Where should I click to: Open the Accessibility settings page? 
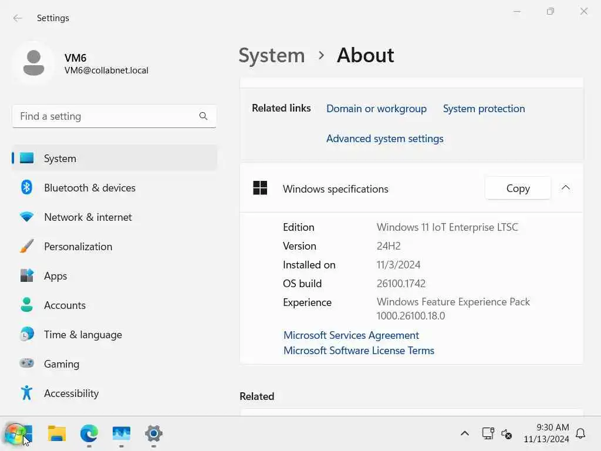point(114,393)
